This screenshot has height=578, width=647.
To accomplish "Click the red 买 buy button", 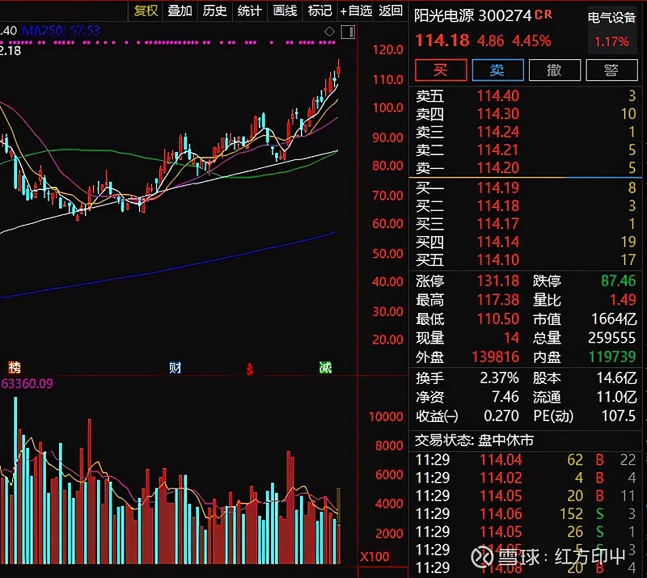I will point(441,70).
